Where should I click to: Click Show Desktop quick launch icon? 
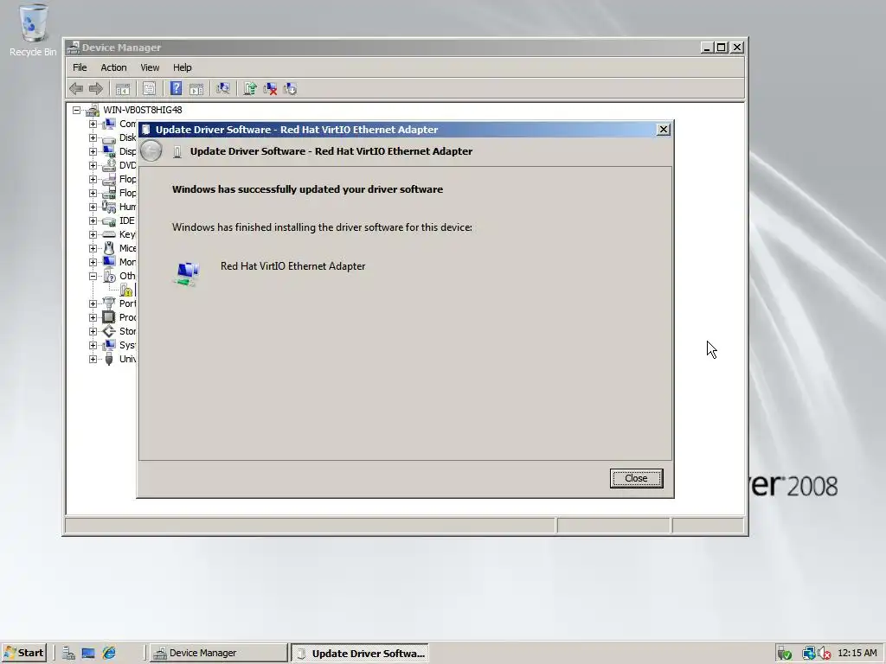click(x=88, y=654)
